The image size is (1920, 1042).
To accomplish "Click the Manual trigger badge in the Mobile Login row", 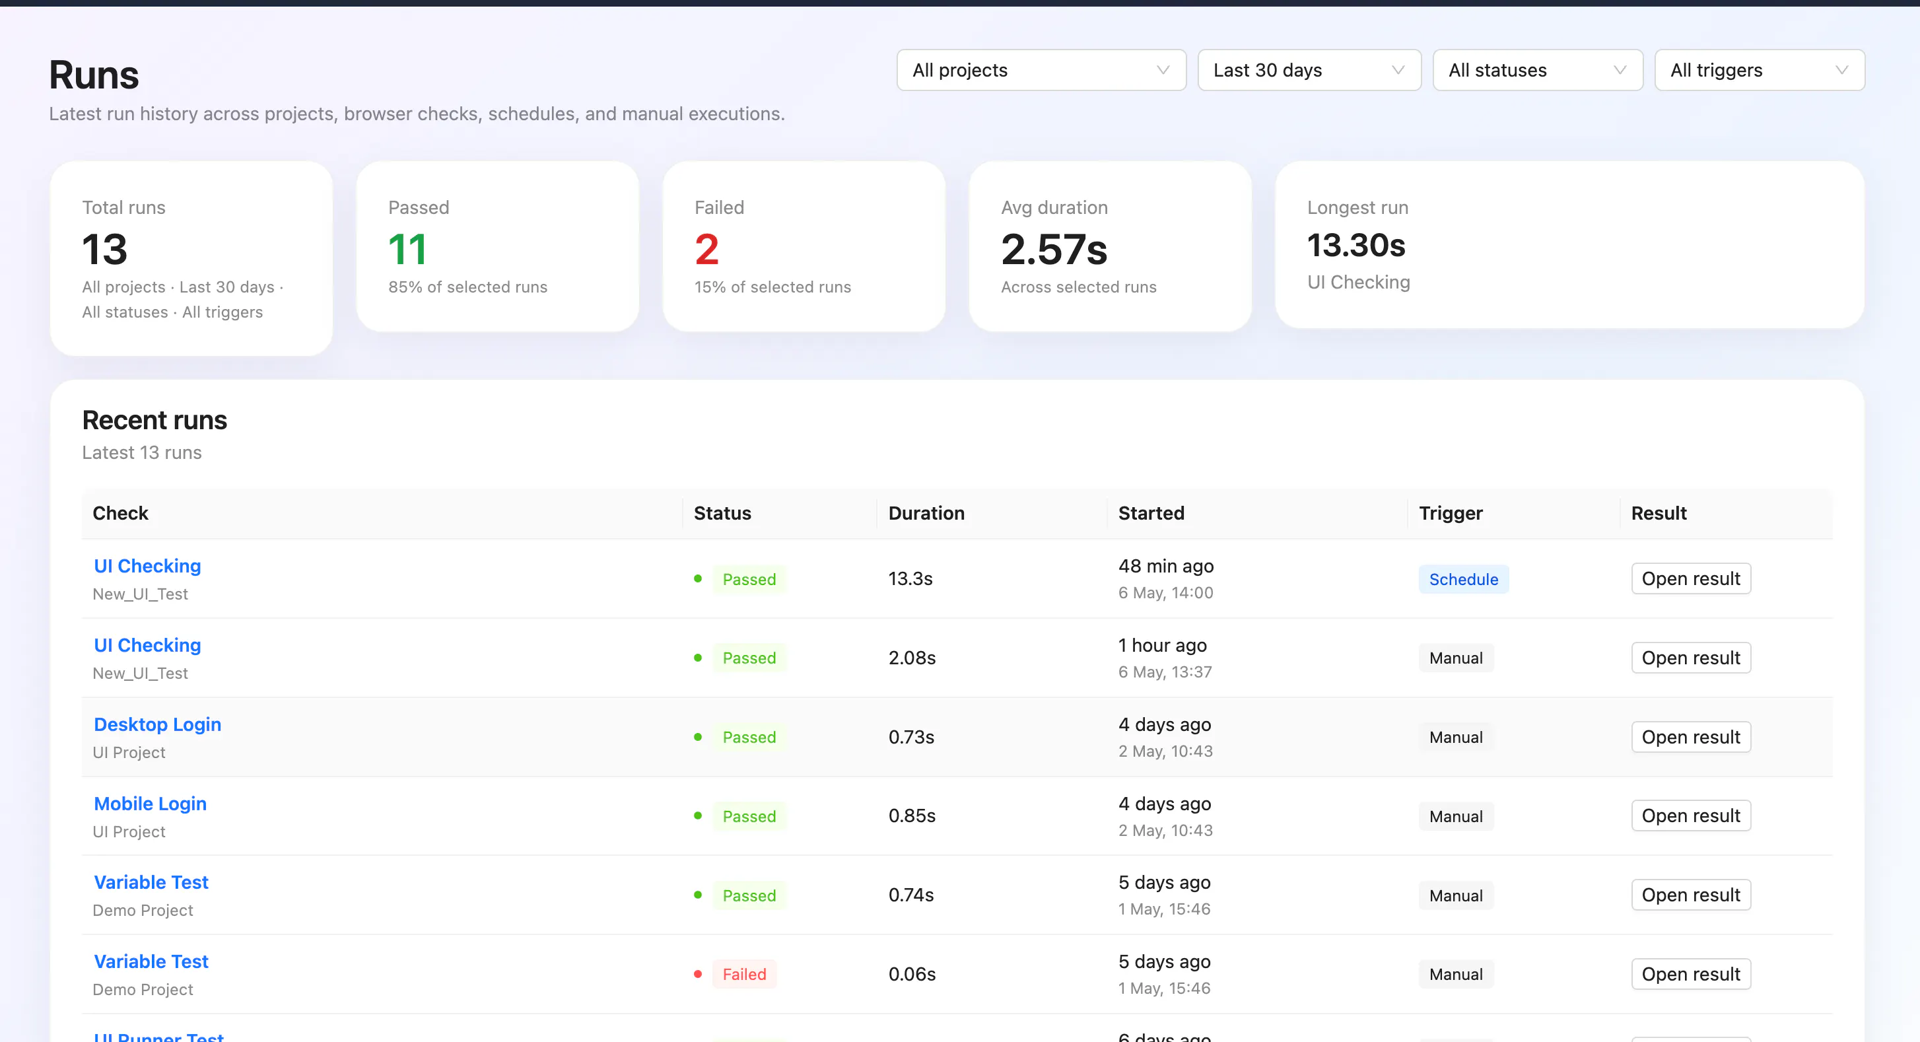I will (x=1456, y=816).
